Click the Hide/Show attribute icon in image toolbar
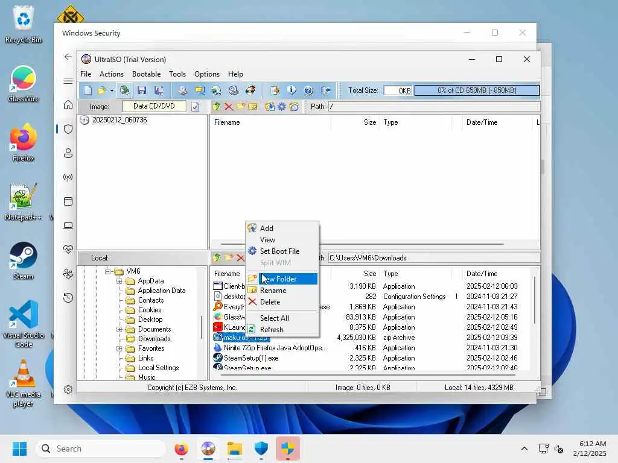 pyautogui.click(x=294, y=106)
